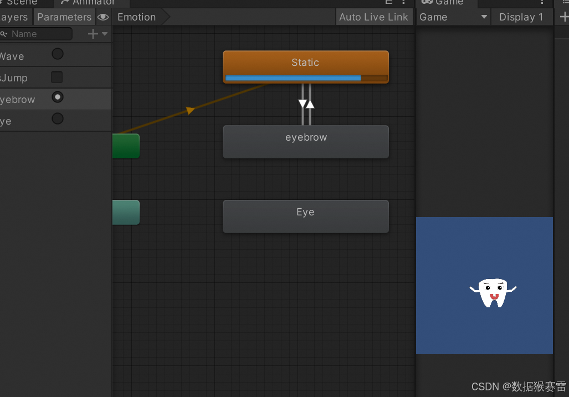
Task: Click the search magnifier icon in Name field
Action: [x=5, y=34]
